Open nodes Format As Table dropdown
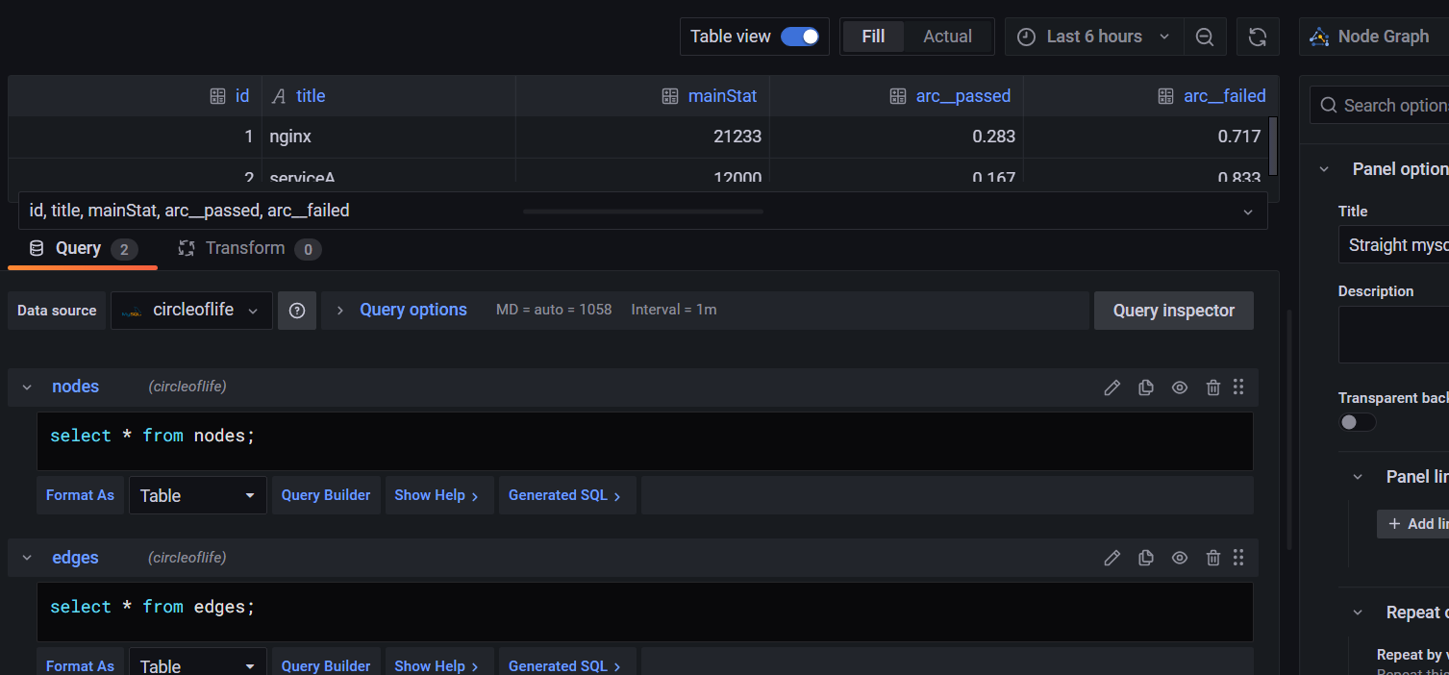The image size is (1449, 675). [198, 495]
